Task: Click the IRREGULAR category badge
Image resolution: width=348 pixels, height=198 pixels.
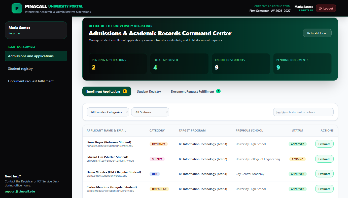Action: coord(159,189)
